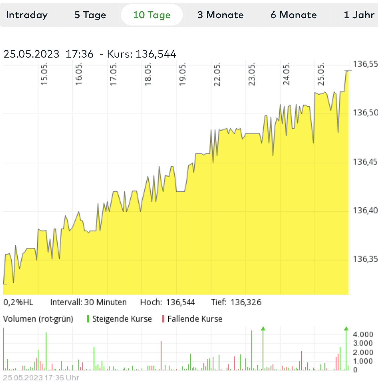Click the tall red volume bar

coord(161,356)
